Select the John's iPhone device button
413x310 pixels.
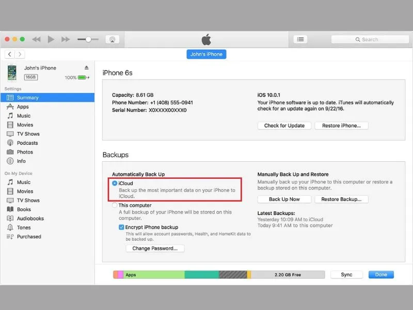point(206,54)
